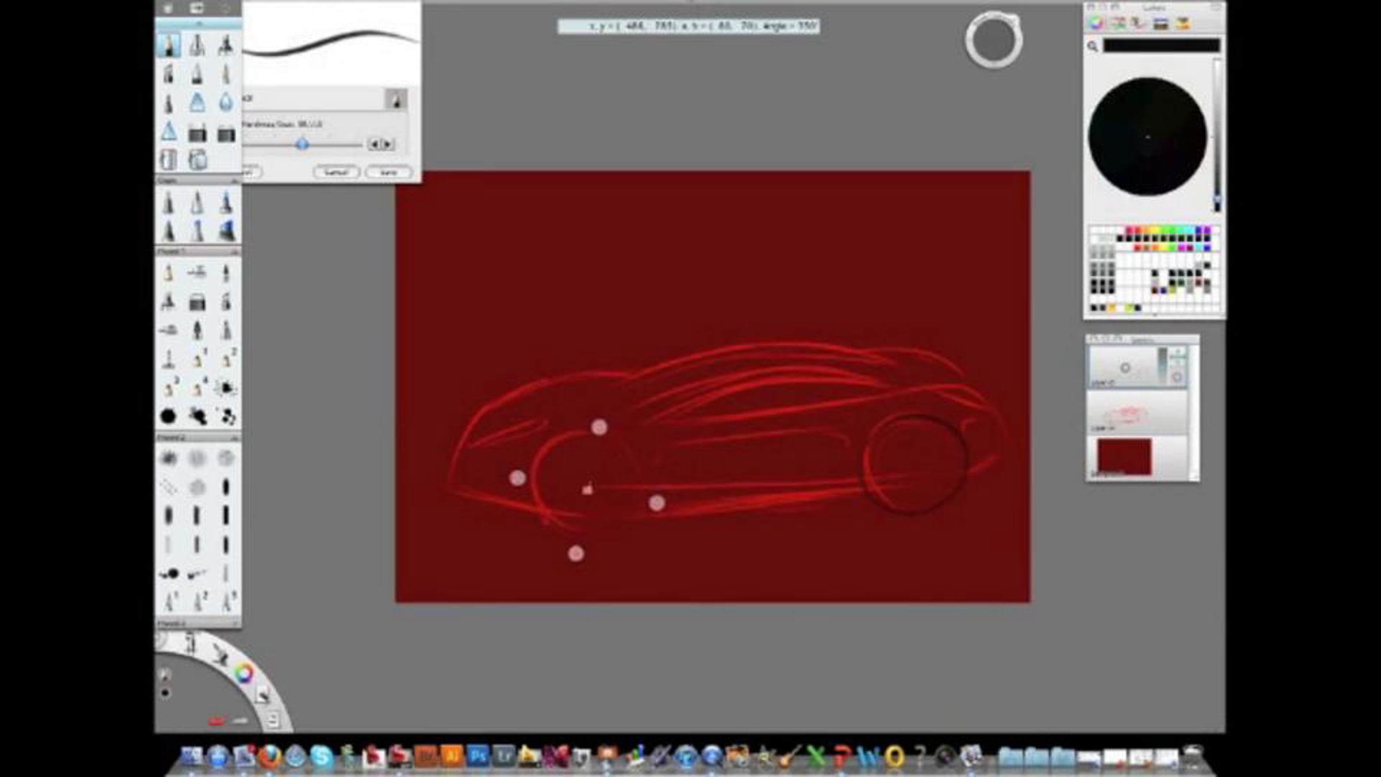1381x777 pixels.
Task: Click the magnifier color picker icon
Action: pos(1093,47)
